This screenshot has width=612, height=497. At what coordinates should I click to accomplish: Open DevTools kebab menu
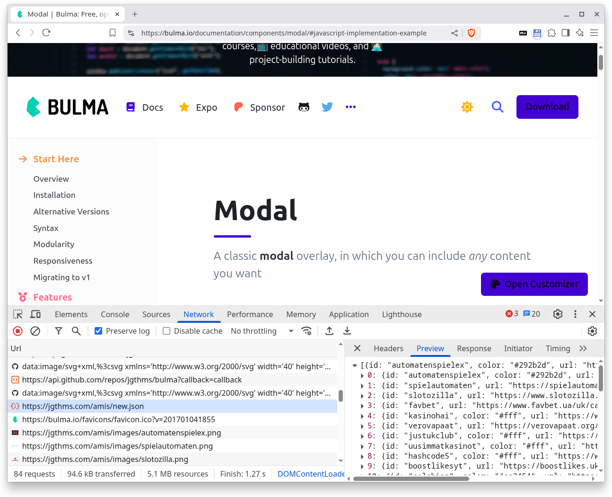575,314
